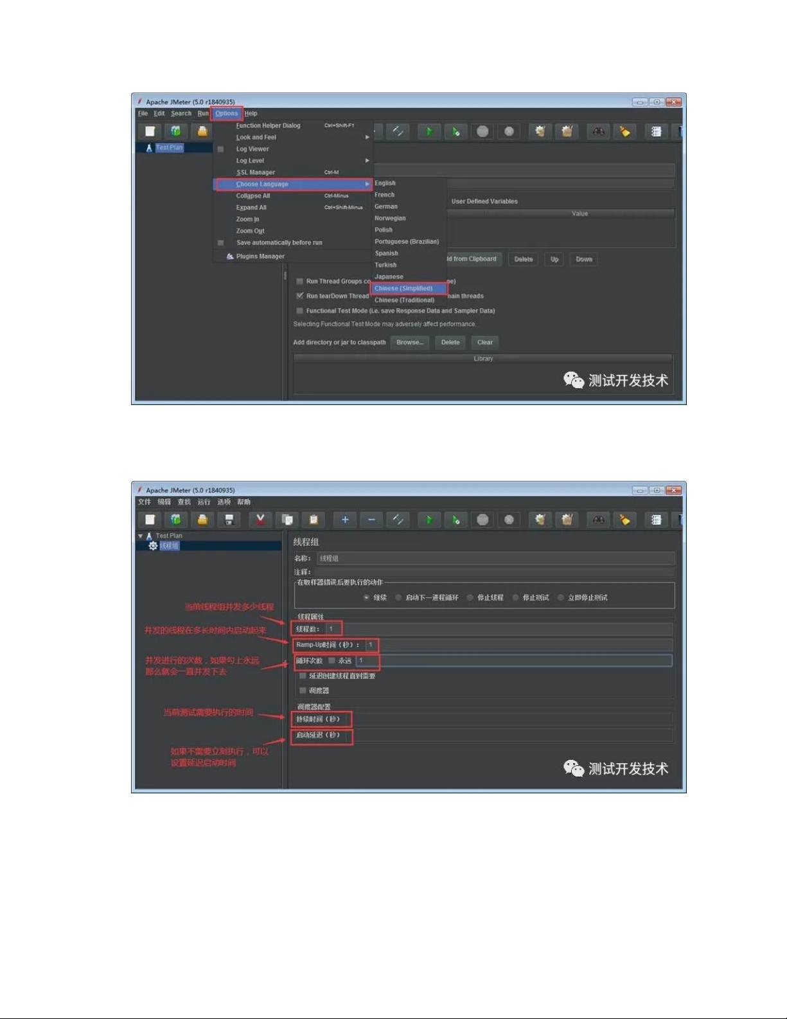This screenshot has width=787, height=1019.
Task: Click Reset Search broom icon in lower window
Action: [624, 519]
